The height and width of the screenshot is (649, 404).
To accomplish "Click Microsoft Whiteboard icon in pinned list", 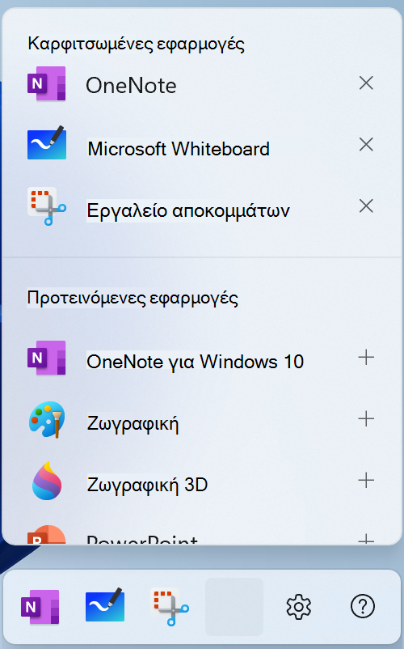I will pos(47,143).
